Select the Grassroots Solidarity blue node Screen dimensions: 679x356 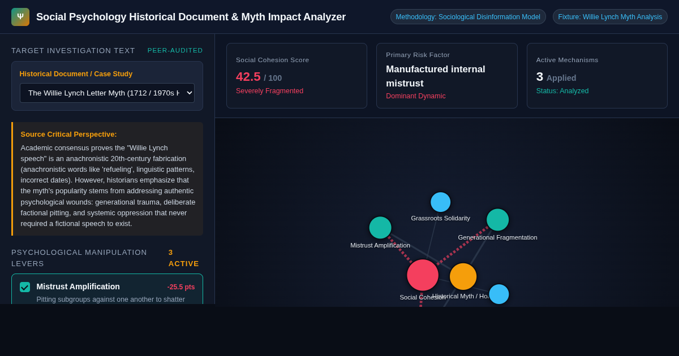pos(440,202)
